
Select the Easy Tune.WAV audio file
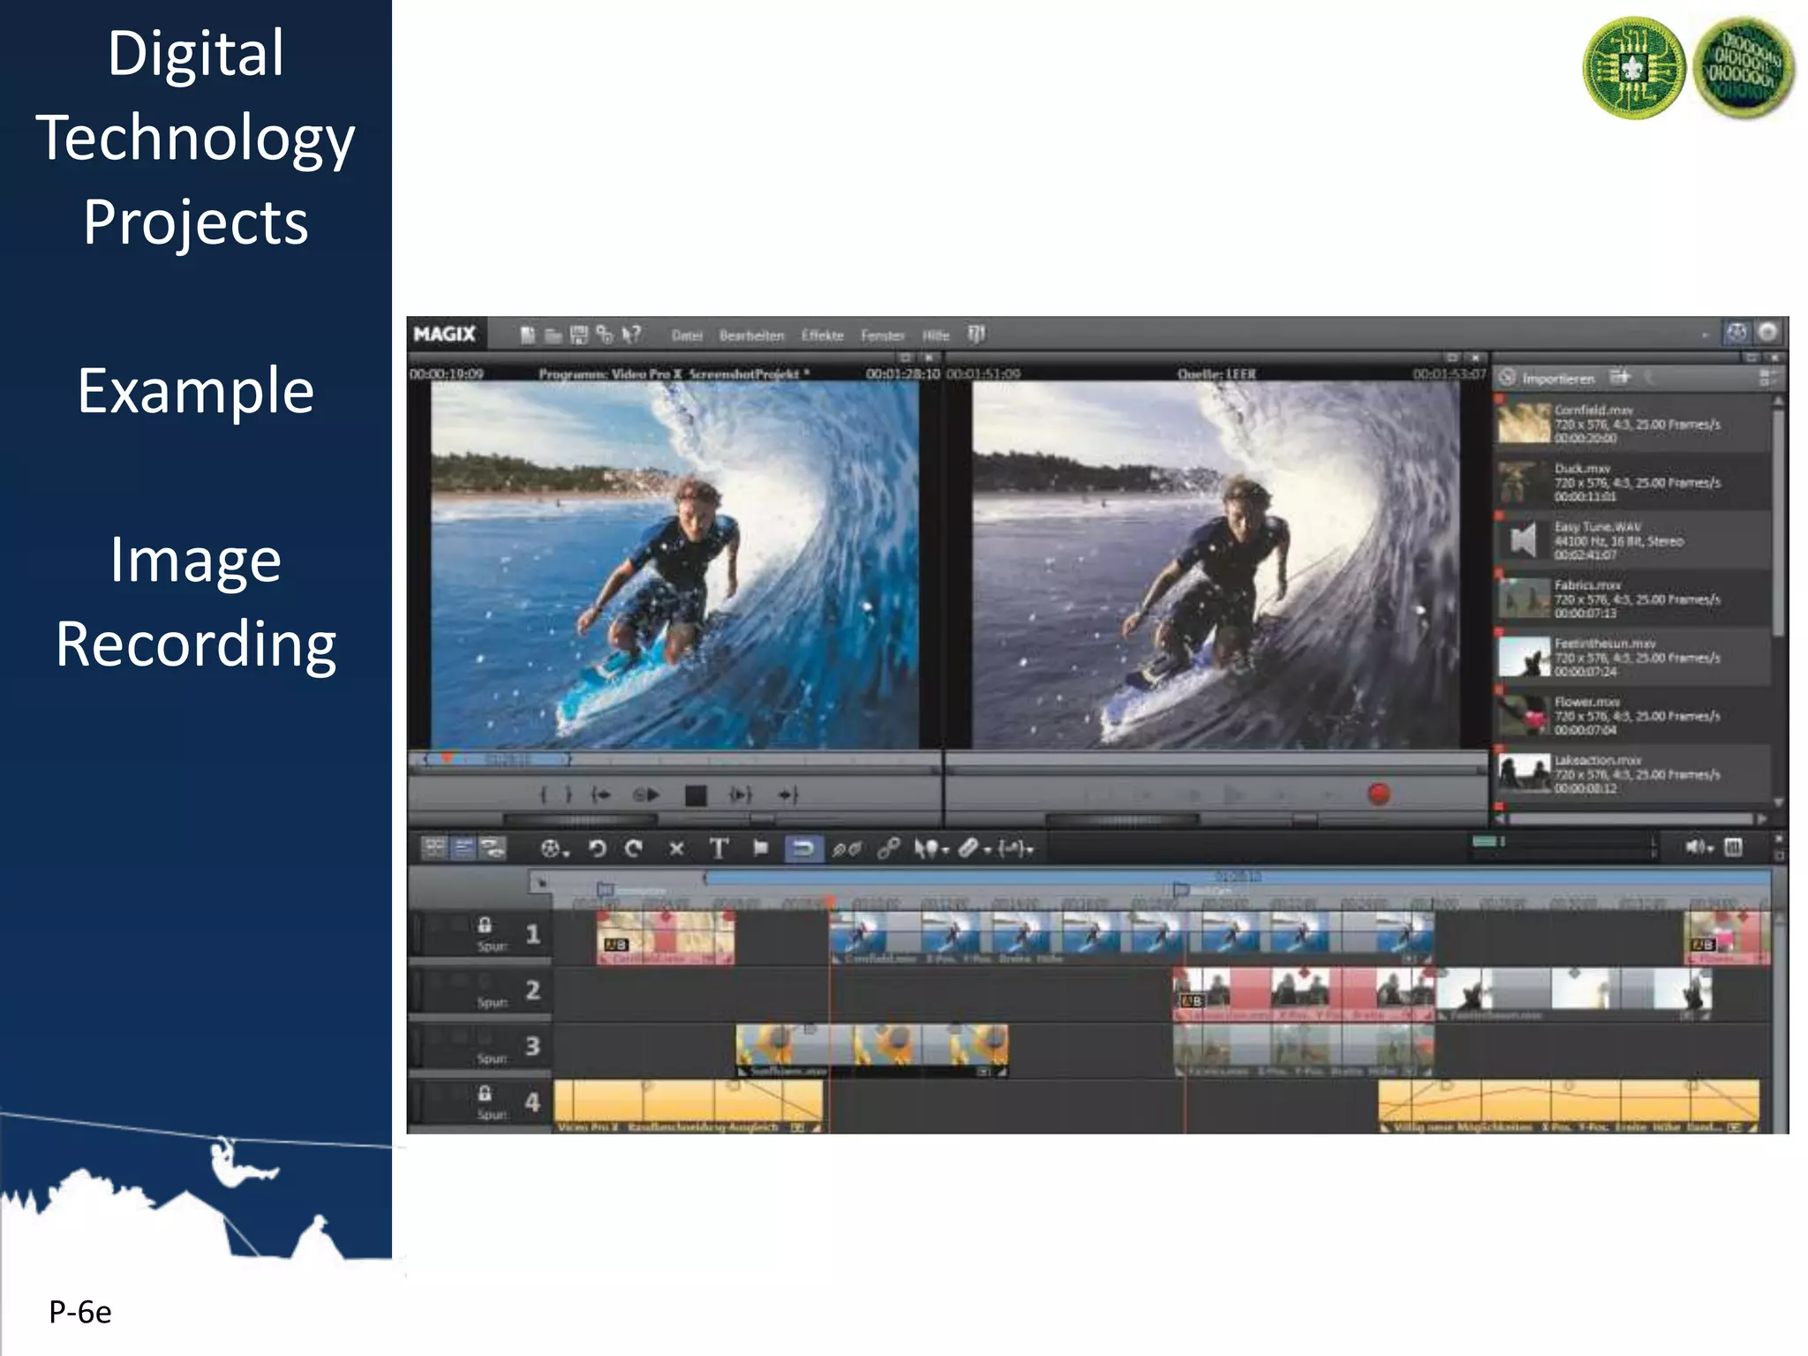(1631, 540)
